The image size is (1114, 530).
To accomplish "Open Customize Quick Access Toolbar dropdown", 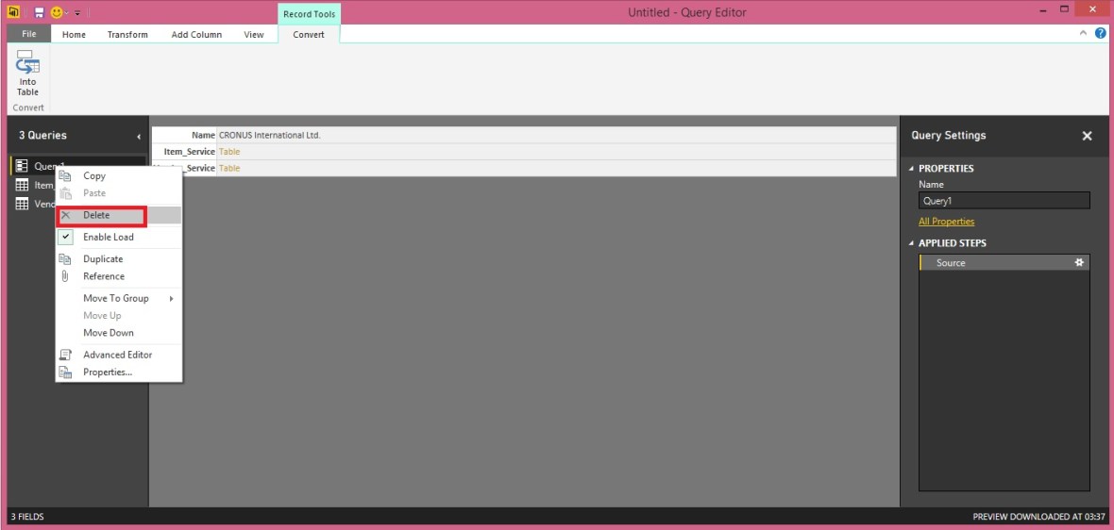I will 77,13.
